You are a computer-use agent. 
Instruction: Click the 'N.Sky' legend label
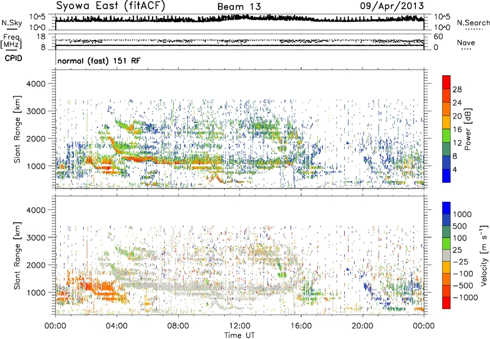(x=12, y=23)
